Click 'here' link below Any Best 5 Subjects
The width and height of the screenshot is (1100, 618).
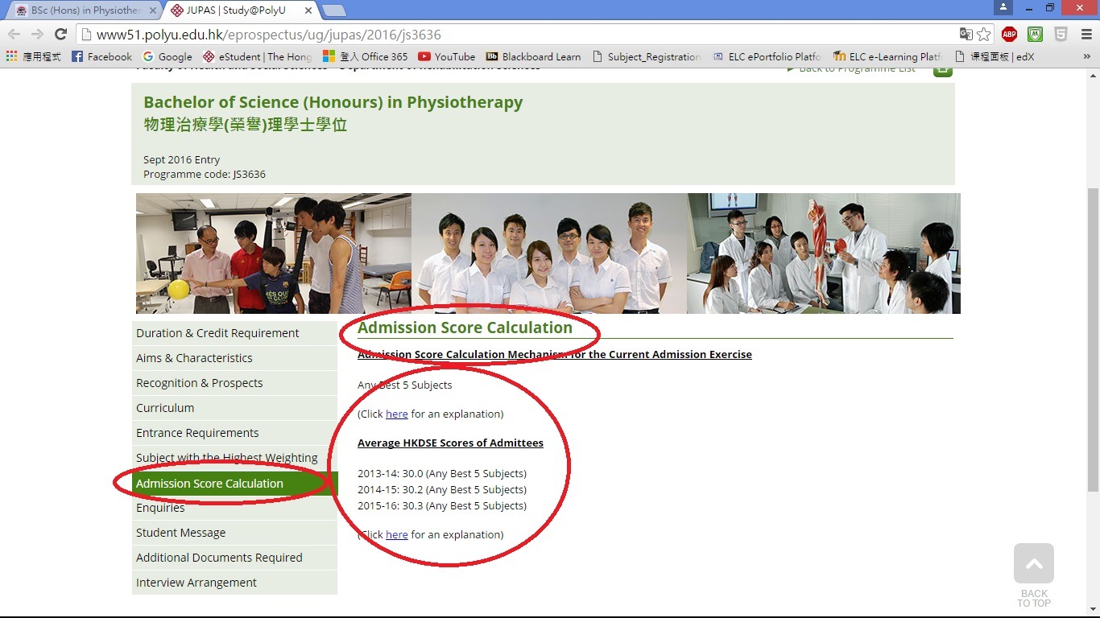397,414
